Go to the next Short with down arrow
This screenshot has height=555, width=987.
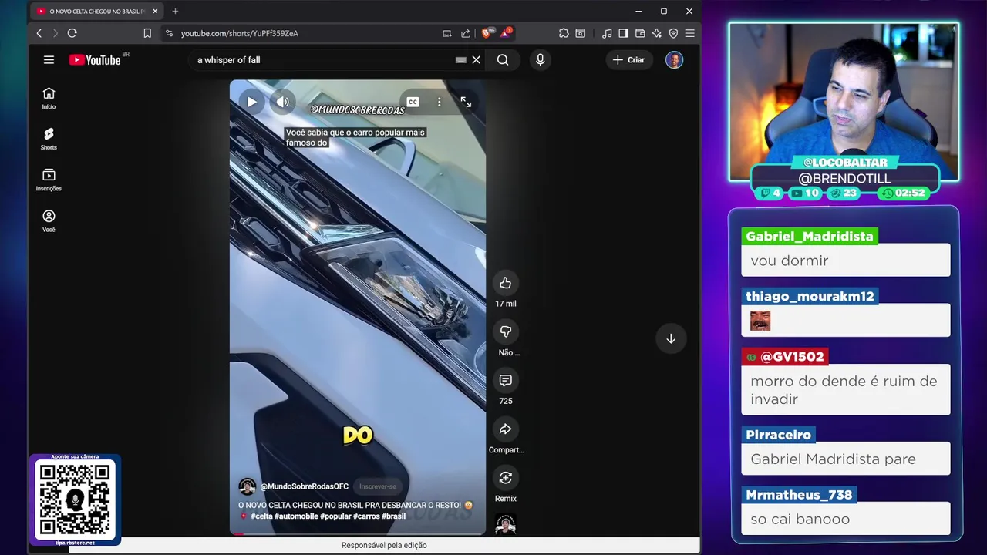pos(671,338)
